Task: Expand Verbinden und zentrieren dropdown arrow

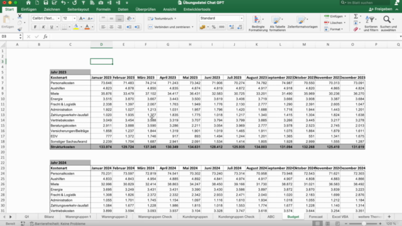Action: (193, 27)
